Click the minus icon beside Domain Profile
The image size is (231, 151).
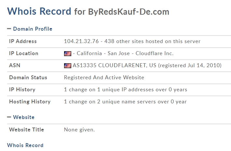(9, 29)
